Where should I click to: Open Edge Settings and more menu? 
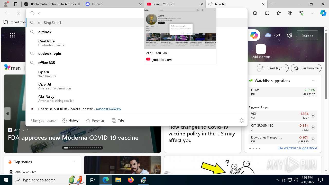(313, 13)
